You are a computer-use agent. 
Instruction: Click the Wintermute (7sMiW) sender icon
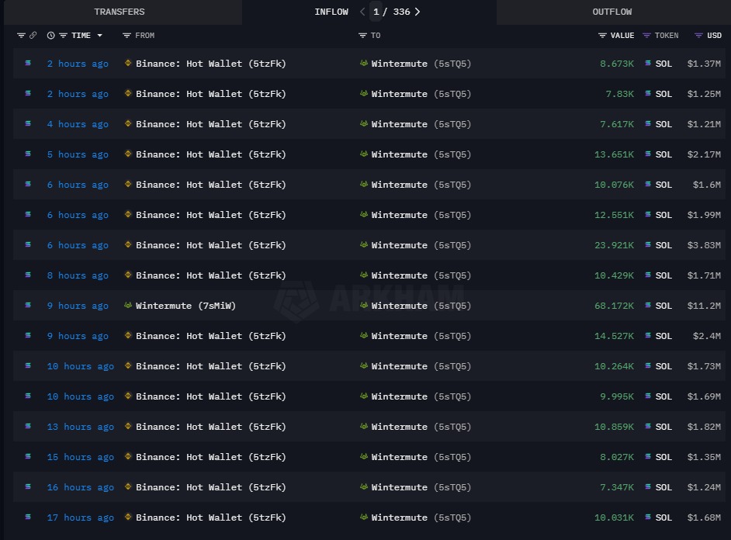129,306
